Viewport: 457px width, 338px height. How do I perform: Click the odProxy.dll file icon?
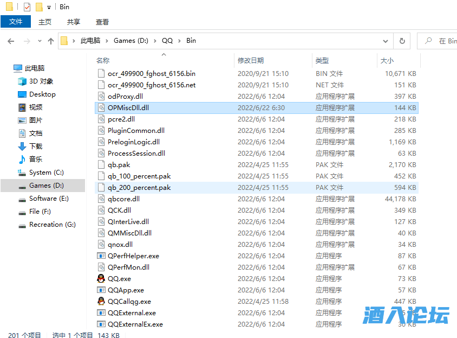[x=101, y=96]
